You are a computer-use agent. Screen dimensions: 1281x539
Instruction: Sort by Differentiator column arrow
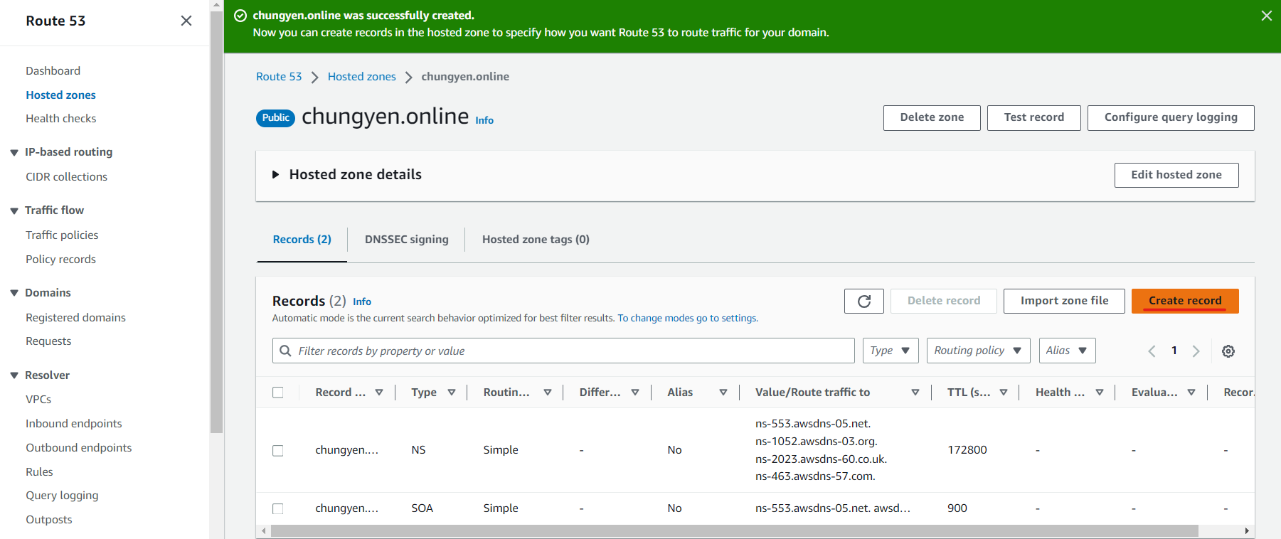[x=635, y=393]
